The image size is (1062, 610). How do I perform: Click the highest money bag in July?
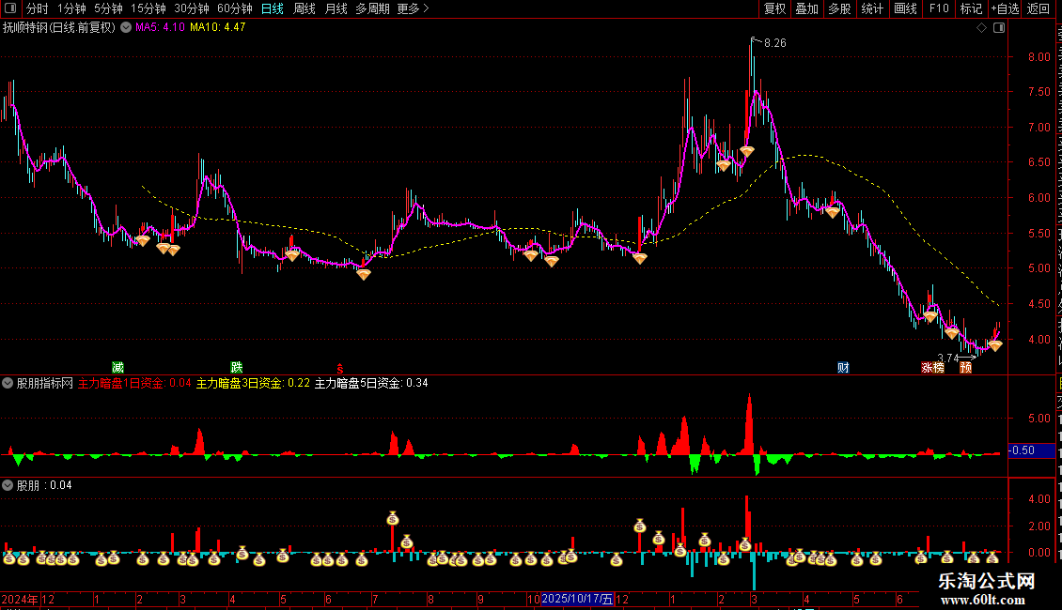tap(393, 519)
